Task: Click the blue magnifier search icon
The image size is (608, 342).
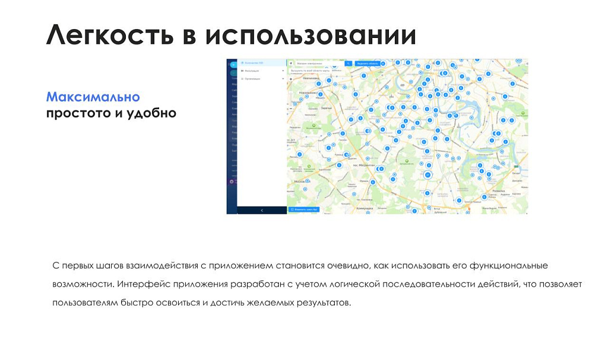Action: click(349, 64)
